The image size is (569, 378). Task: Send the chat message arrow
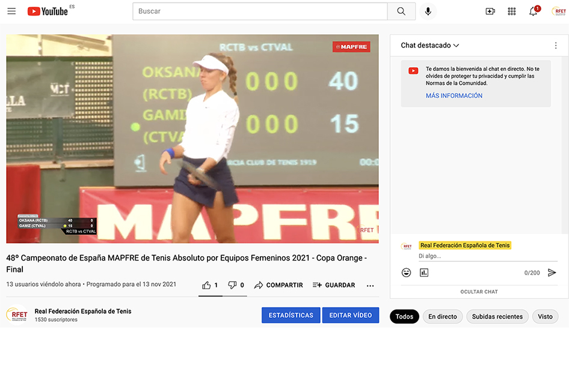(x=552, y=272)
